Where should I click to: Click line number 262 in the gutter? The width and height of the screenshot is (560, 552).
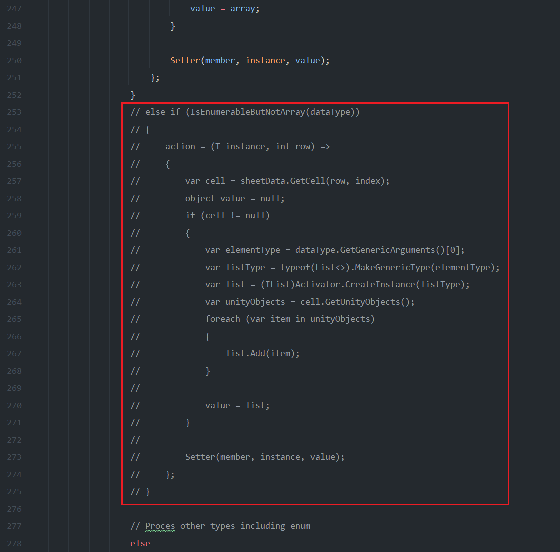pyautogui.click(x=14, y=268)
